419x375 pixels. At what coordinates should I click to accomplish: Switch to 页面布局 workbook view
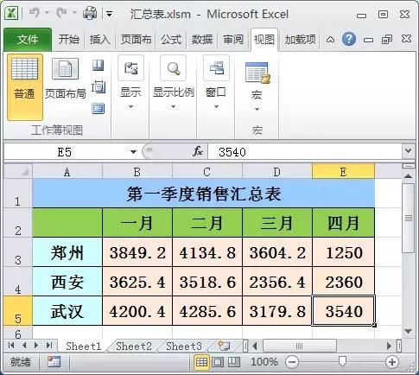(x=66, y=78)
